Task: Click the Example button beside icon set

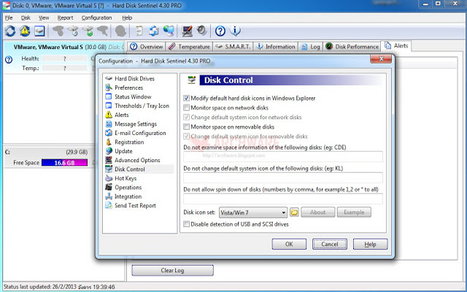Action: pyautogui.click(x=354, y=212)
